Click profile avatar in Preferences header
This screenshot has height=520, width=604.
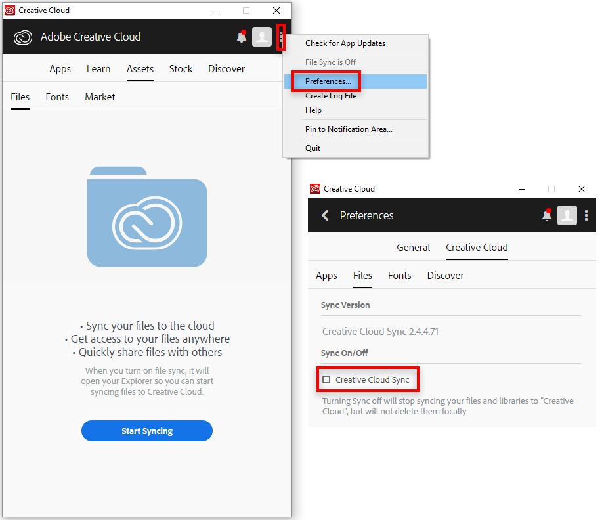[567, 215]
